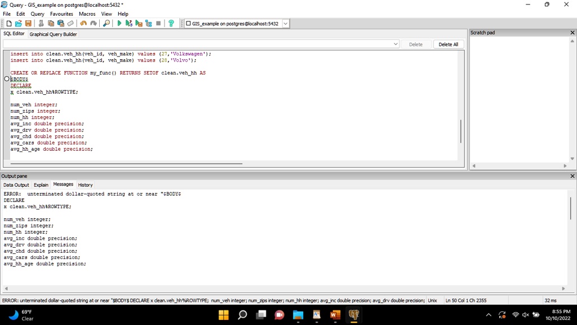Click the SQL editor vertical scrollbar thumb
The height and width of the screenshot is (325, 577).
click(461, 131)
